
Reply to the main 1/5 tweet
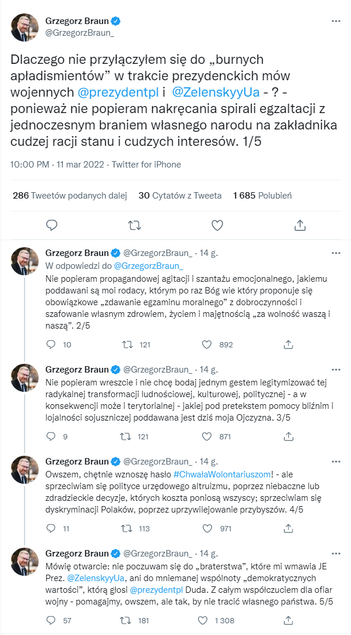51,225
